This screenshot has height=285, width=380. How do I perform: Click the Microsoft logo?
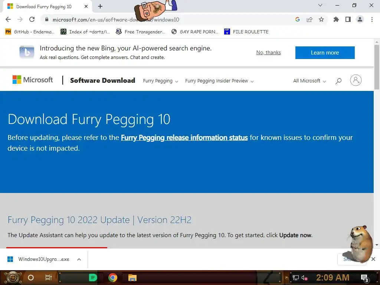point(33,80)
